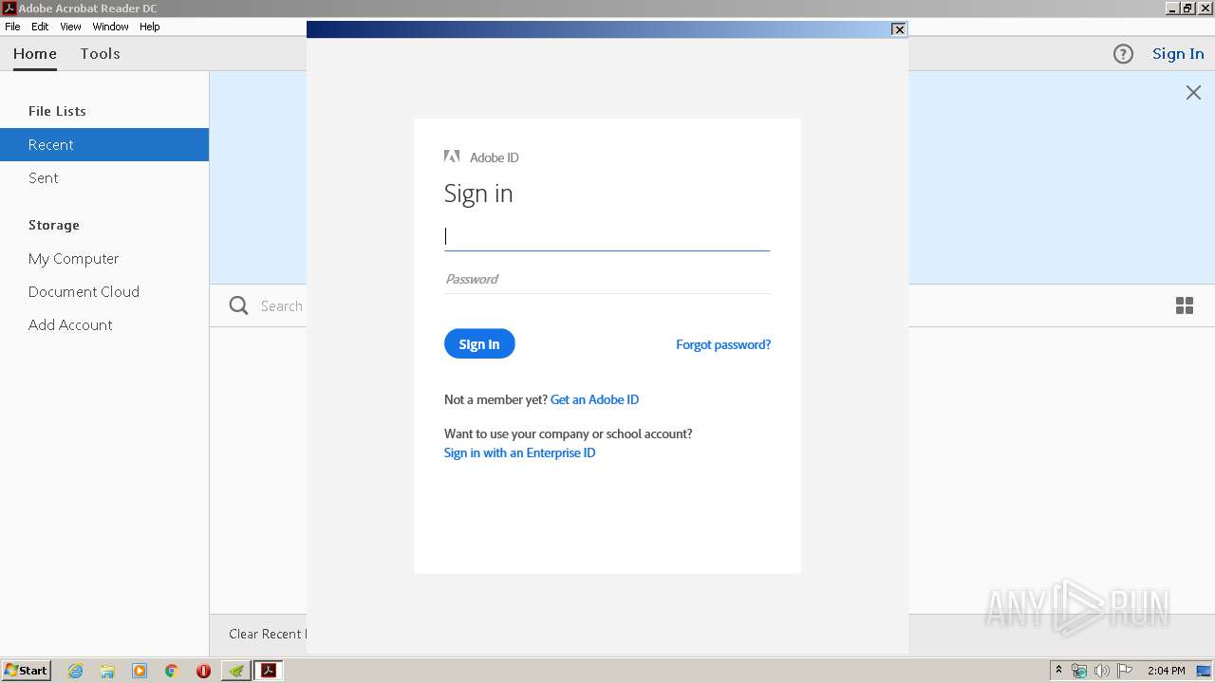Open the View menu
The height and width of the screenshot is (683, 1215).
tap(70, 27)
